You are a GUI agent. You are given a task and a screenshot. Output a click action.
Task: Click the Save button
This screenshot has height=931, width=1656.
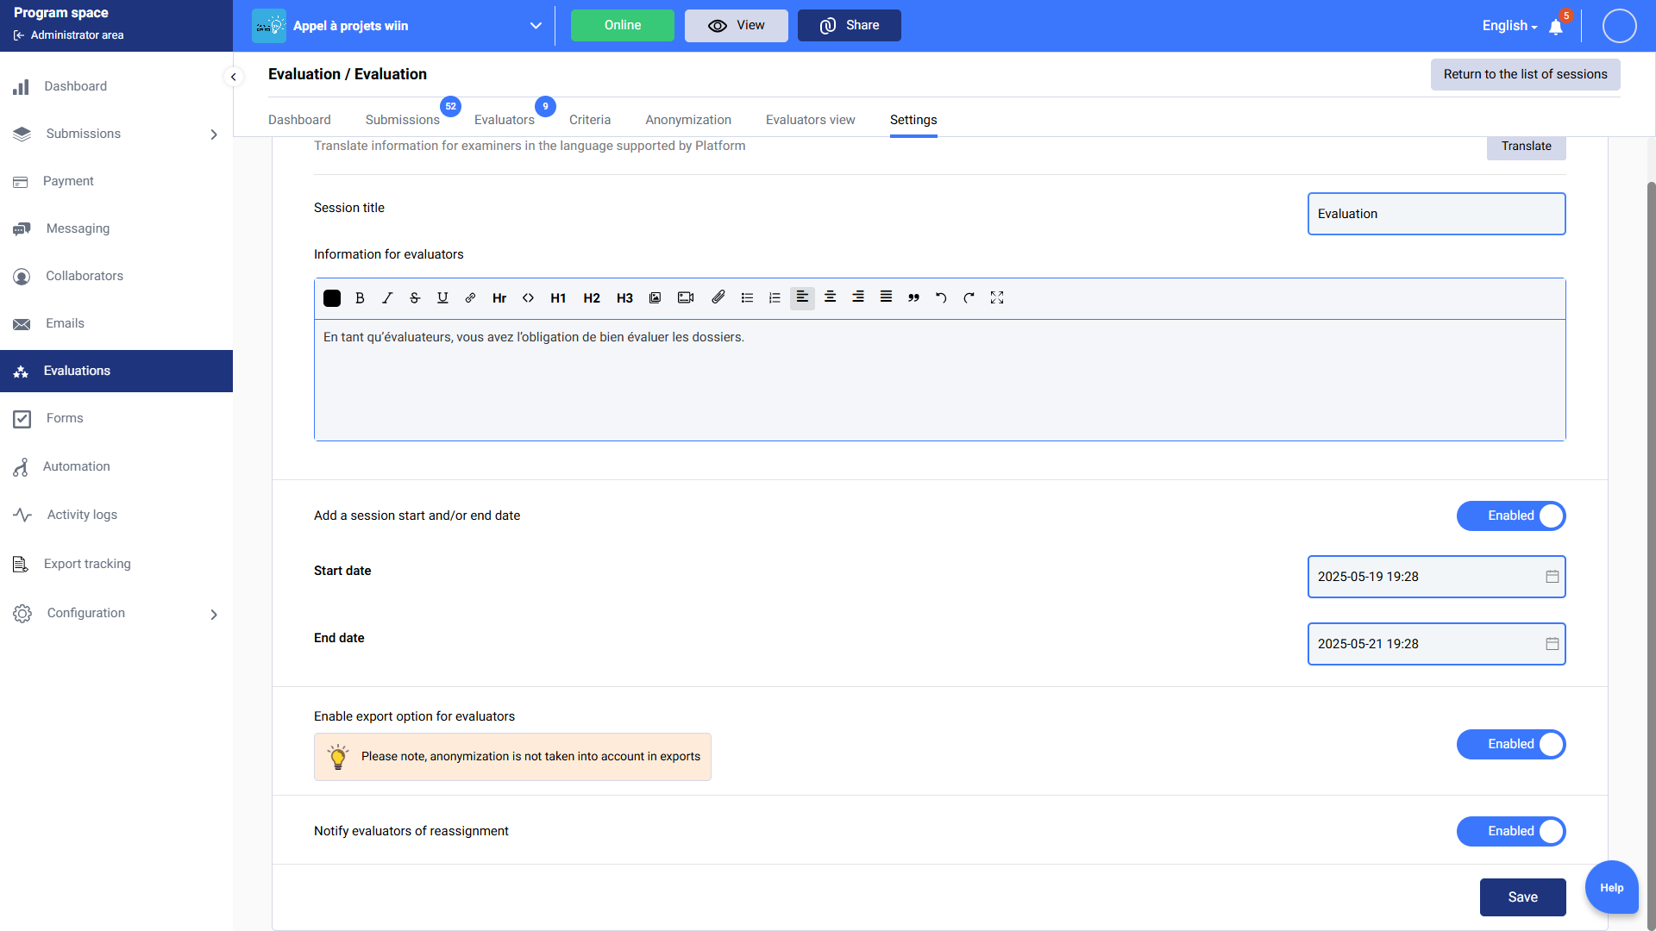pos(1522,897)
